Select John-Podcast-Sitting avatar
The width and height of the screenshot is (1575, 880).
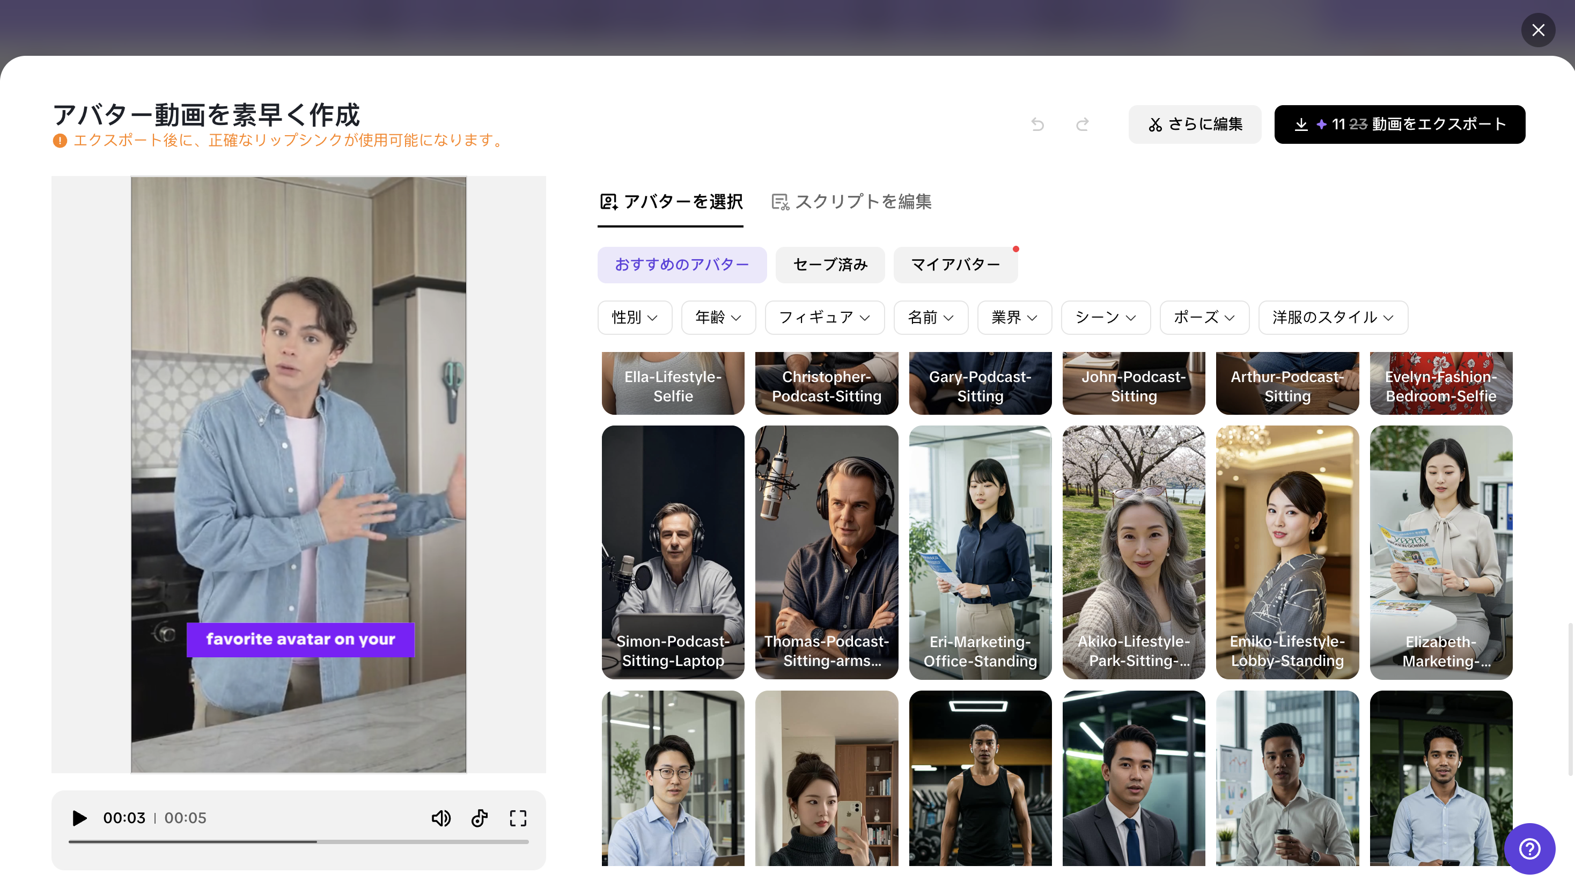pyautogui.click(x=1134, y=384)
